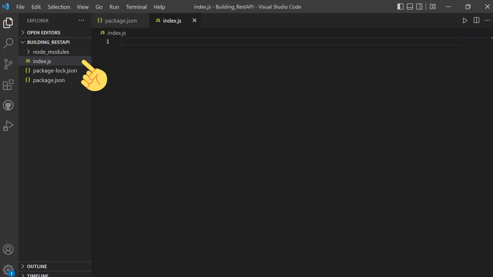Open the Extensions view

8,85
